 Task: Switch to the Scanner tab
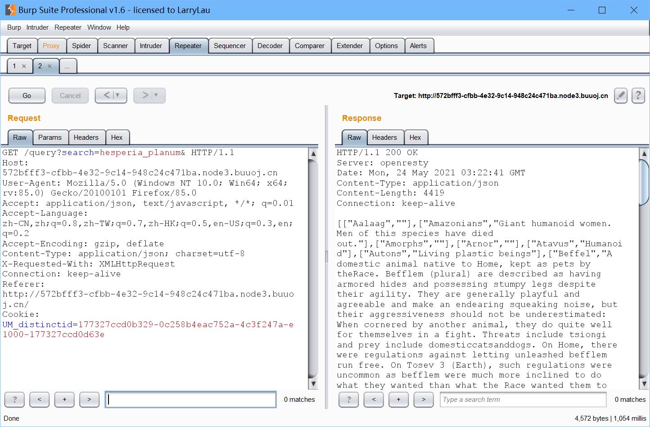click(x=115, y=46)
